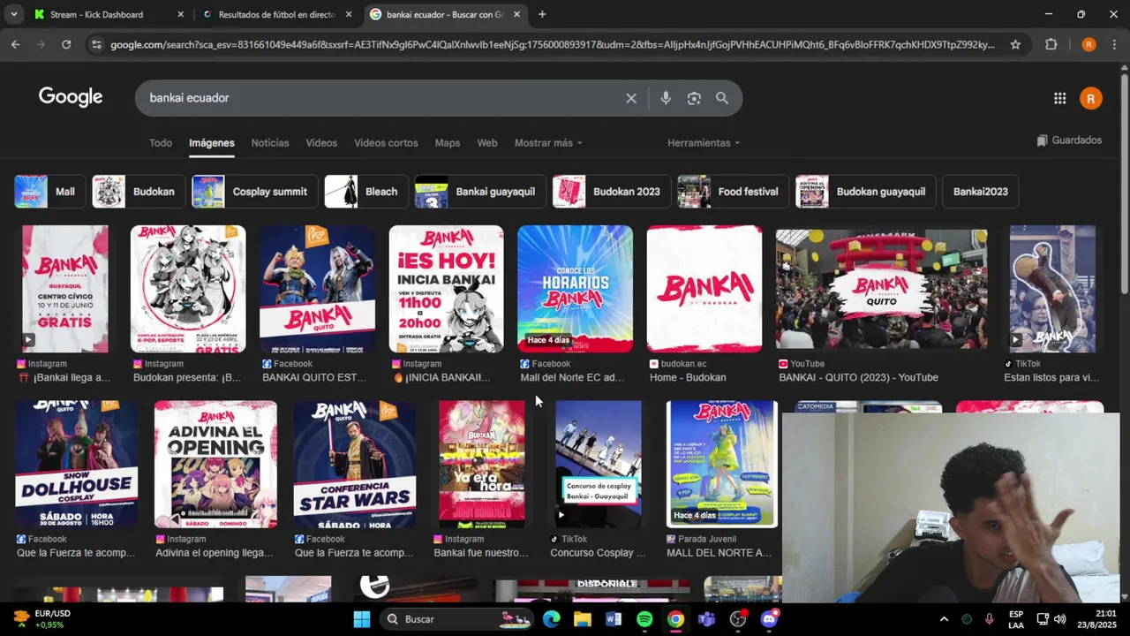View site information beside the URL
The height and width of the screenshot is (636, 1130).
[96, 44]
